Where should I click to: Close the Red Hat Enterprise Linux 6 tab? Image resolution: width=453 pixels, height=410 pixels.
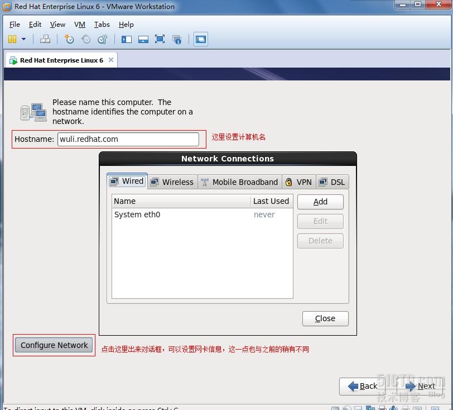tap(111, 60)
